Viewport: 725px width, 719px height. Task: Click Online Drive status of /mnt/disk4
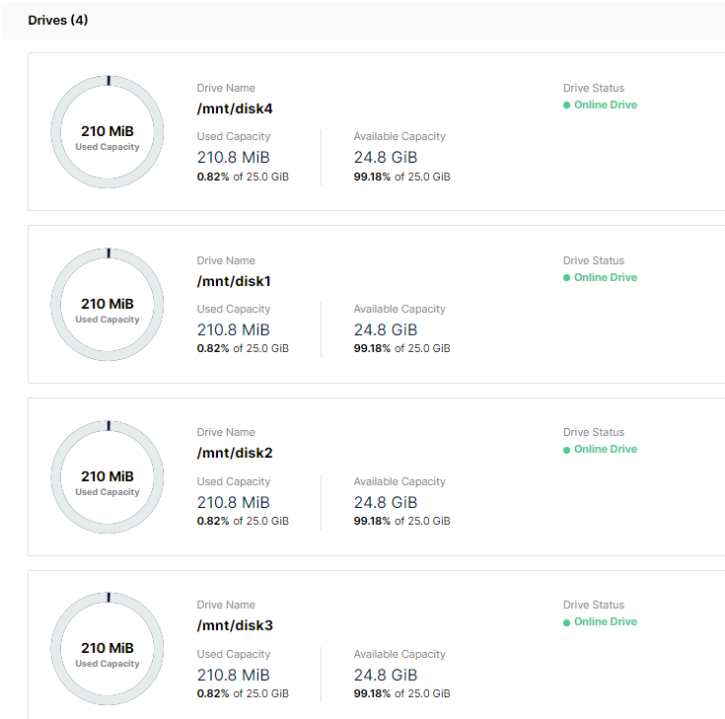pos(606,105)
